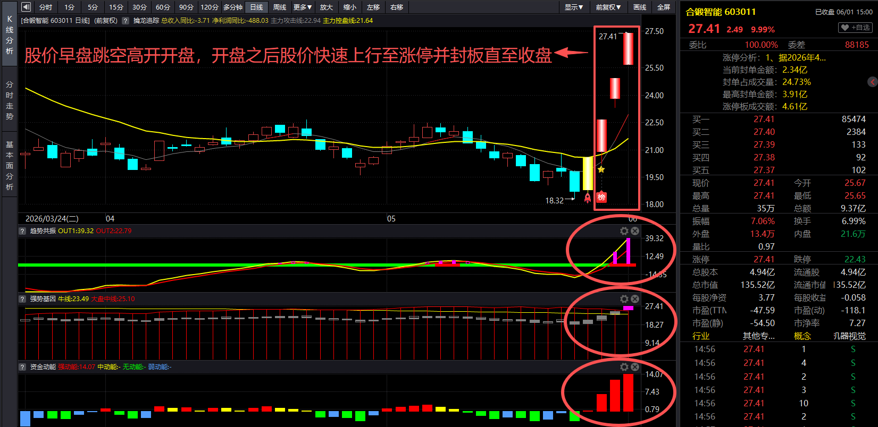The height and width of the screenshot is (427, 878).
Task: Click the 趋势共振 indicator name
Action: click(x=43, y=231)
